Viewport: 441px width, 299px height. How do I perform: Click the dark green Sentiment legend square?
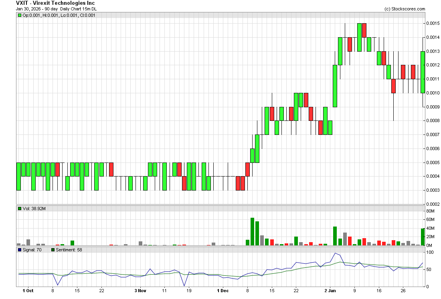(x=53, y=250)
